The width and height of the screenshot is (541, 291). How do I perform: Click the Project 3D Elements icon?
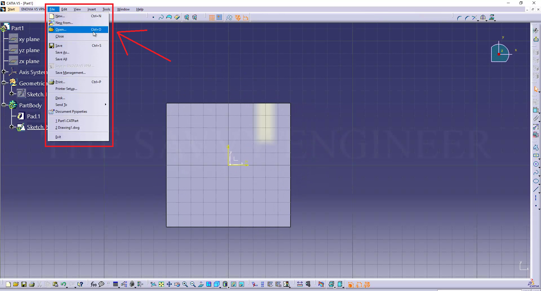pos(492,18)
